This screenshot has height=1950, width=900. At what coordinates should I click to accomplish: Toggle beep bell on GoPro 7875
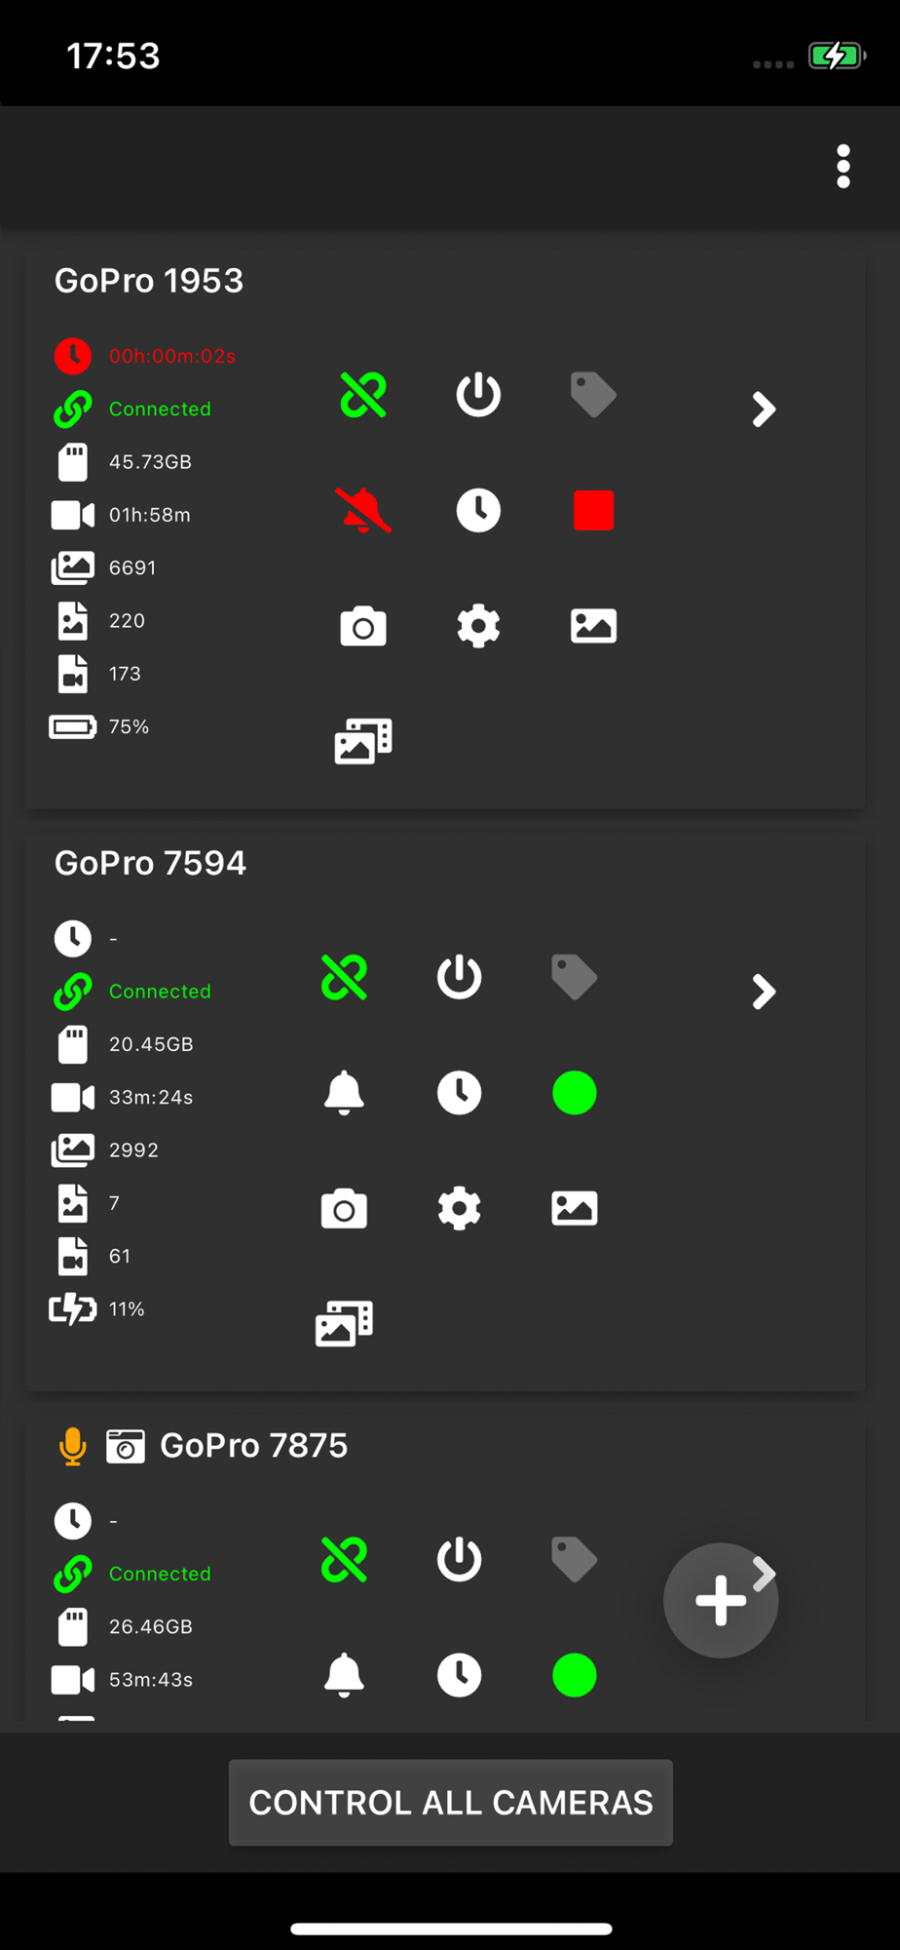tap(344, 1675)
